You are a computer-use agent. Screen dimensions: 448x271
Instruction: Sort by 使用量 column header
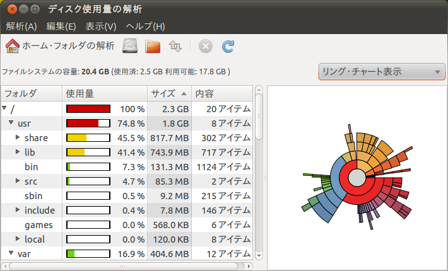(x=105, y=93)
